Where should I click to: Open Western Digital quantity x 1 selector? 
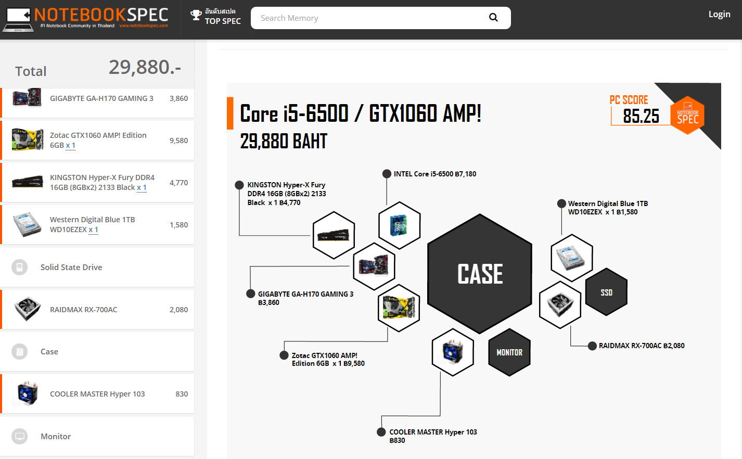(x=93, y=230)
